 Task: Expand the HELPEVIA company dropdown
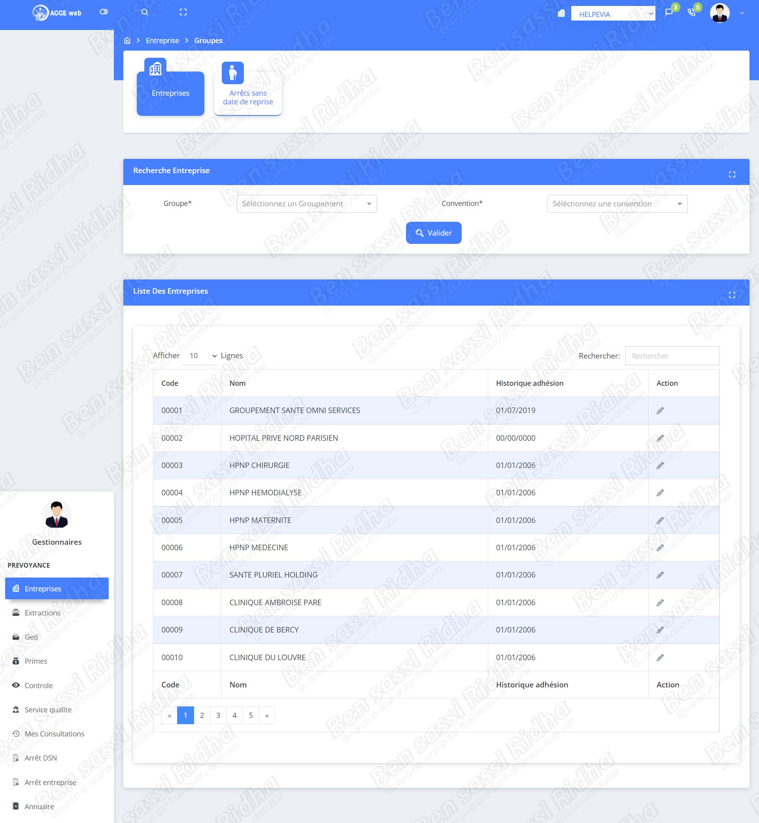612,14
